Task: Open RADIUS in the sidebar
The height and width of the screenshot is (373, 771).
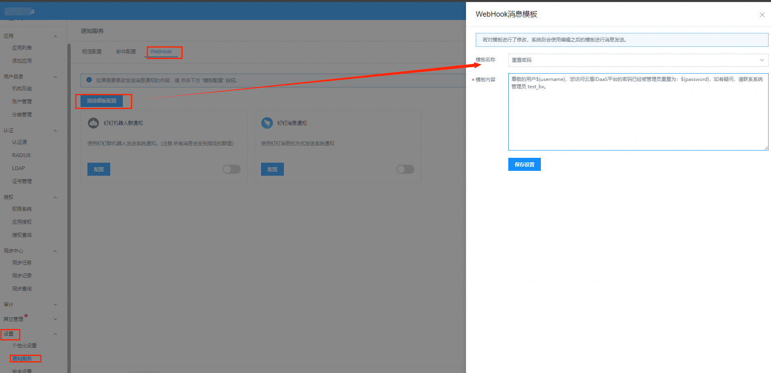Action: (x=22, y=155)
